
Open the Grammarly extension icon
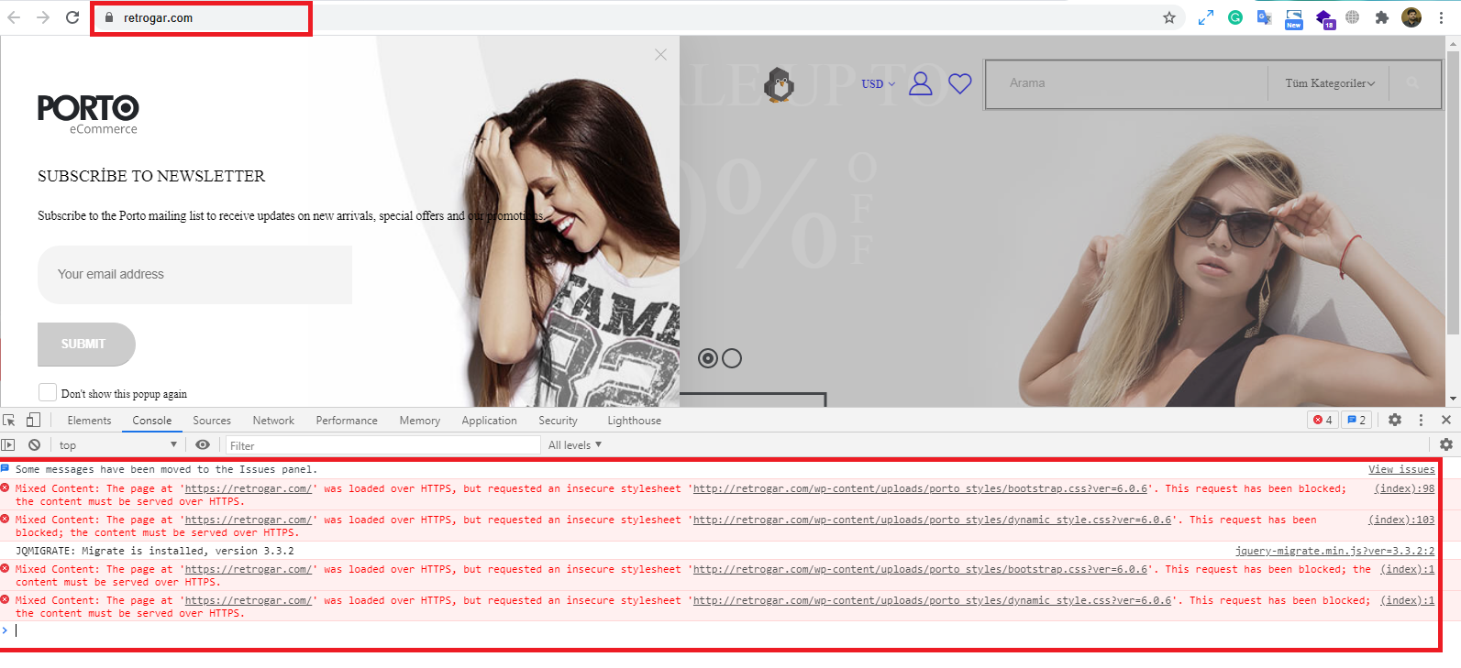[x=1235, y=17]
